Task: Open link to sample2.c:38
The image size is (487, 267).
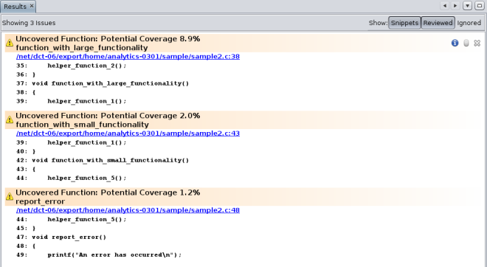Action: (x=128, y=57)
